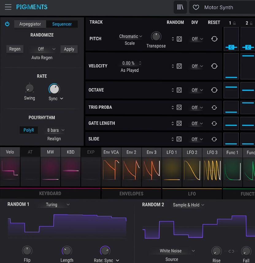This screenshot has height=263, width=255.
Task: Switch to Sequencer mode
Action: pos(62,24)
